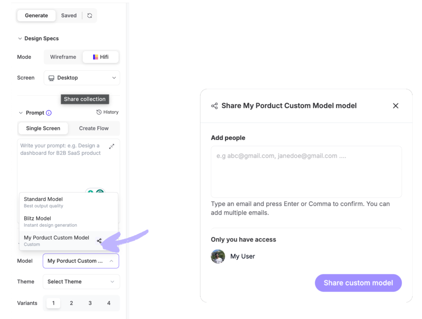Open prompt History
The width and height of the screenshot is (422, 319).
click(x=107, y=112)
